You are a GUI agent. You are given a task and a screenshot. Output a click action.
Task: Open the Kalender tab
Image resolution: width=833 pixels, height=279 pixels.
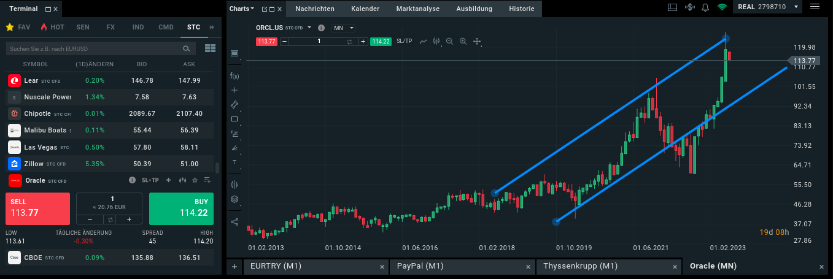[x=365, y=9]
